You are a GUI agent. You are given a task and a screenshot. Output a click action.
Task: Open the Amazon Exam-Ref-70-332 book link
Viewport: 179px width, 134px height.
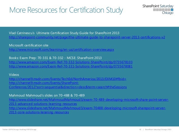(x=71, y=62)
